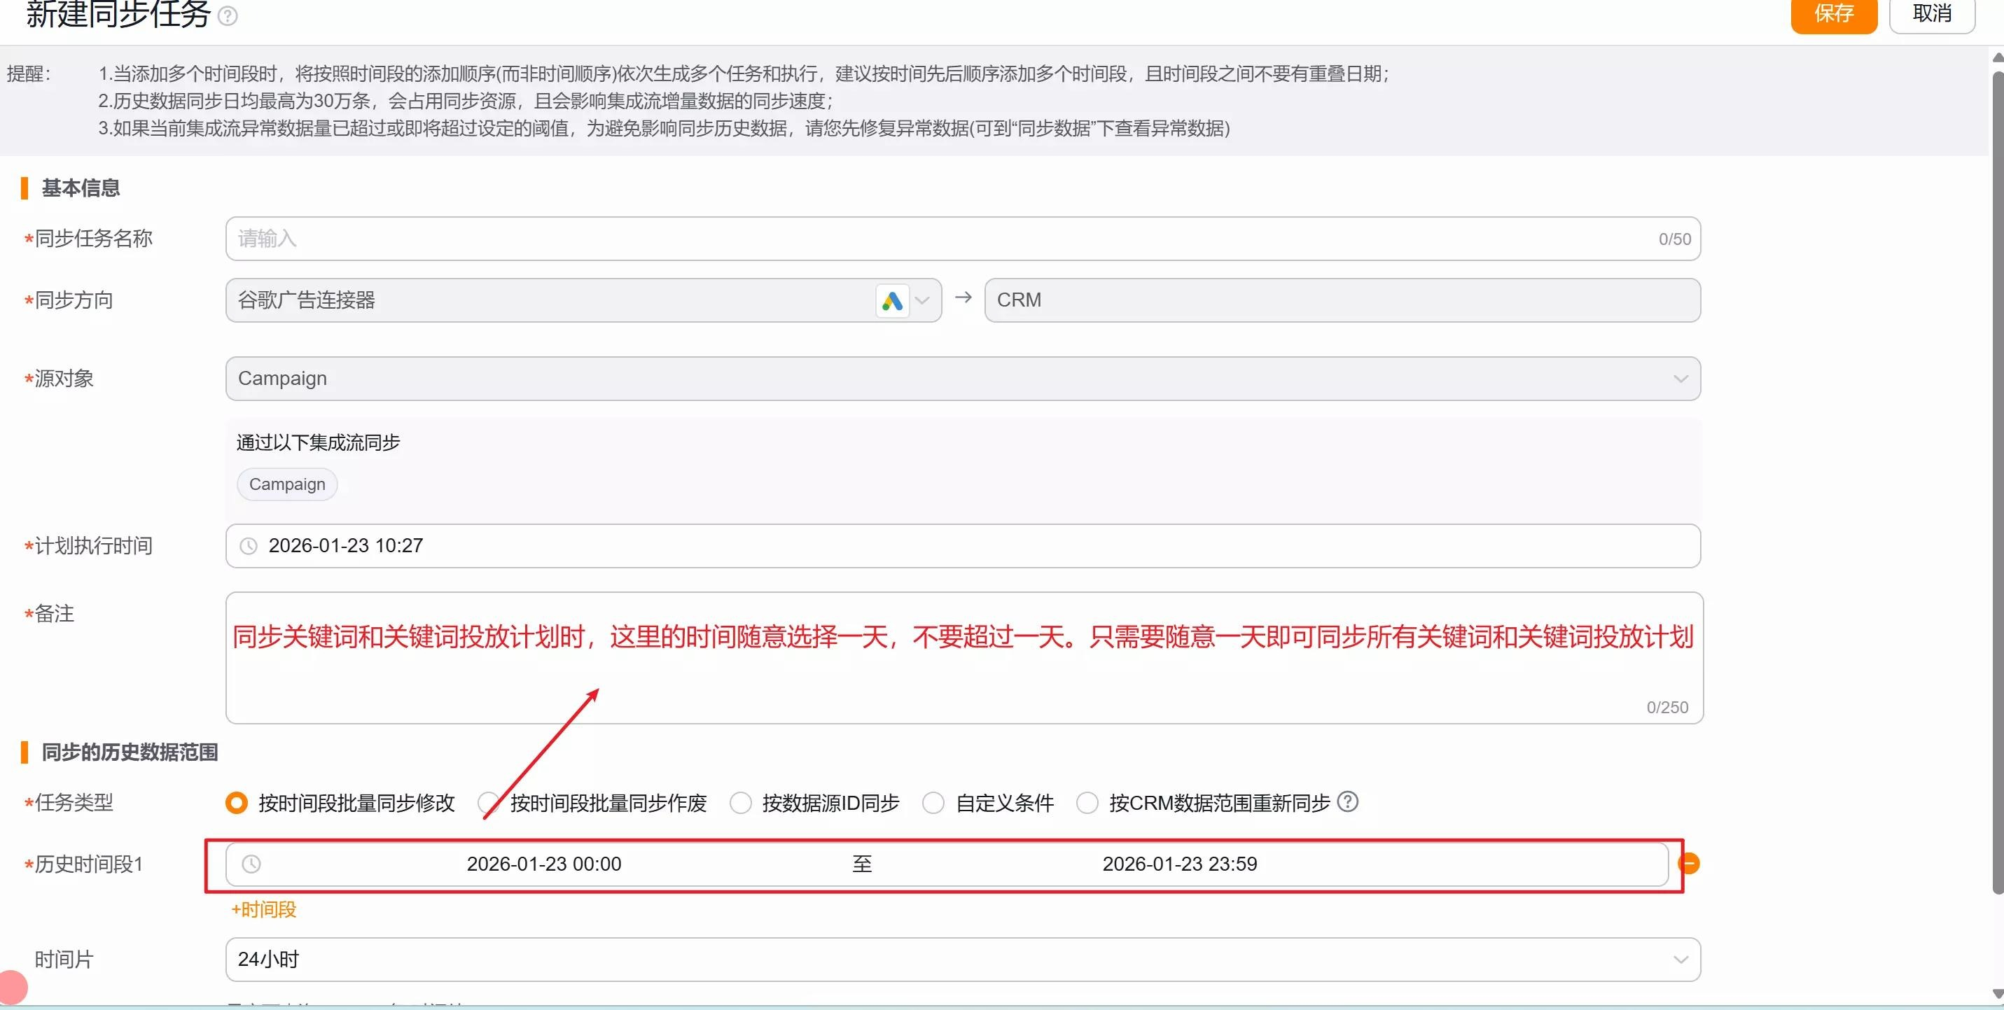Viewport: 2004px width, 1010px height.
Task: Click the 保存 button
Action: coord(1834,14)
